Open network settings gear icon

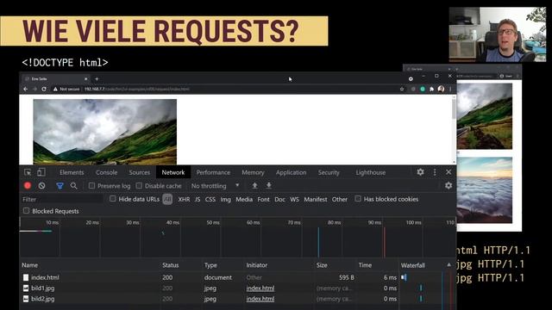pyautogui.click(x=448, y=185)
